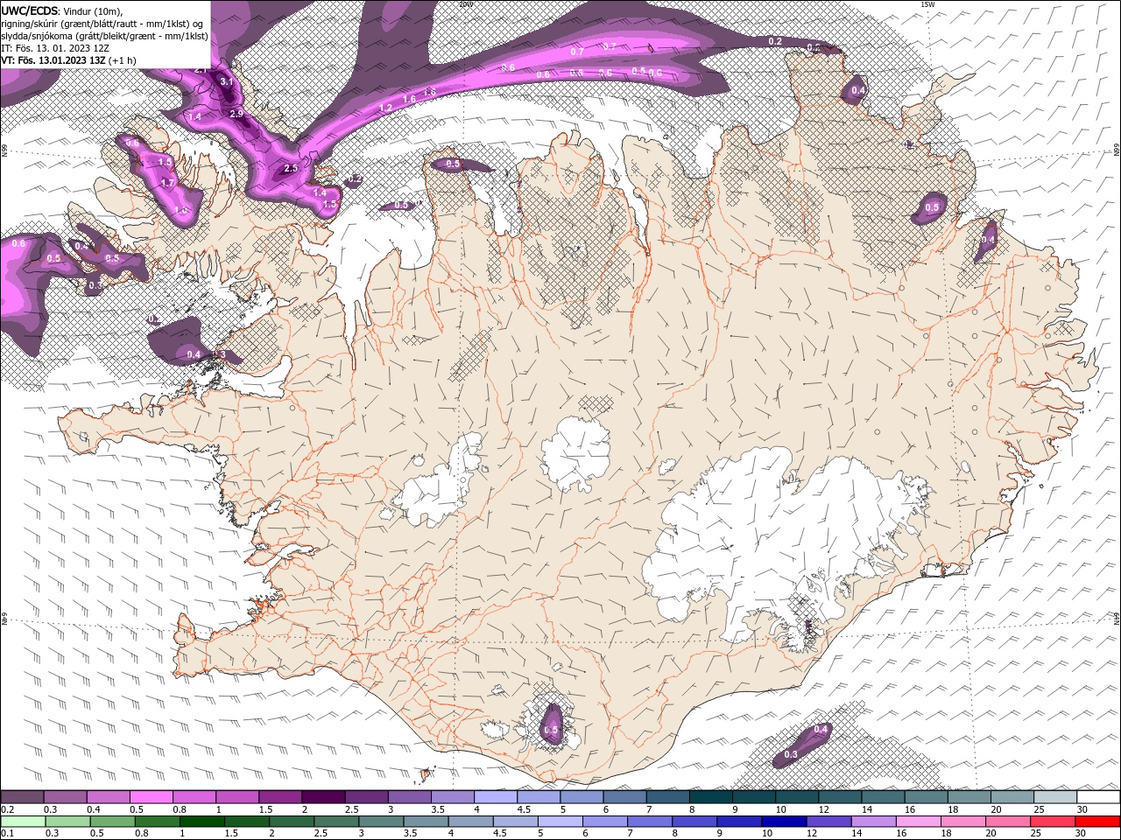This screenshot has height=840, width=1121.
Task: Select the upper legend swatch labeled 3.5
Action: [x=453, y=797]
